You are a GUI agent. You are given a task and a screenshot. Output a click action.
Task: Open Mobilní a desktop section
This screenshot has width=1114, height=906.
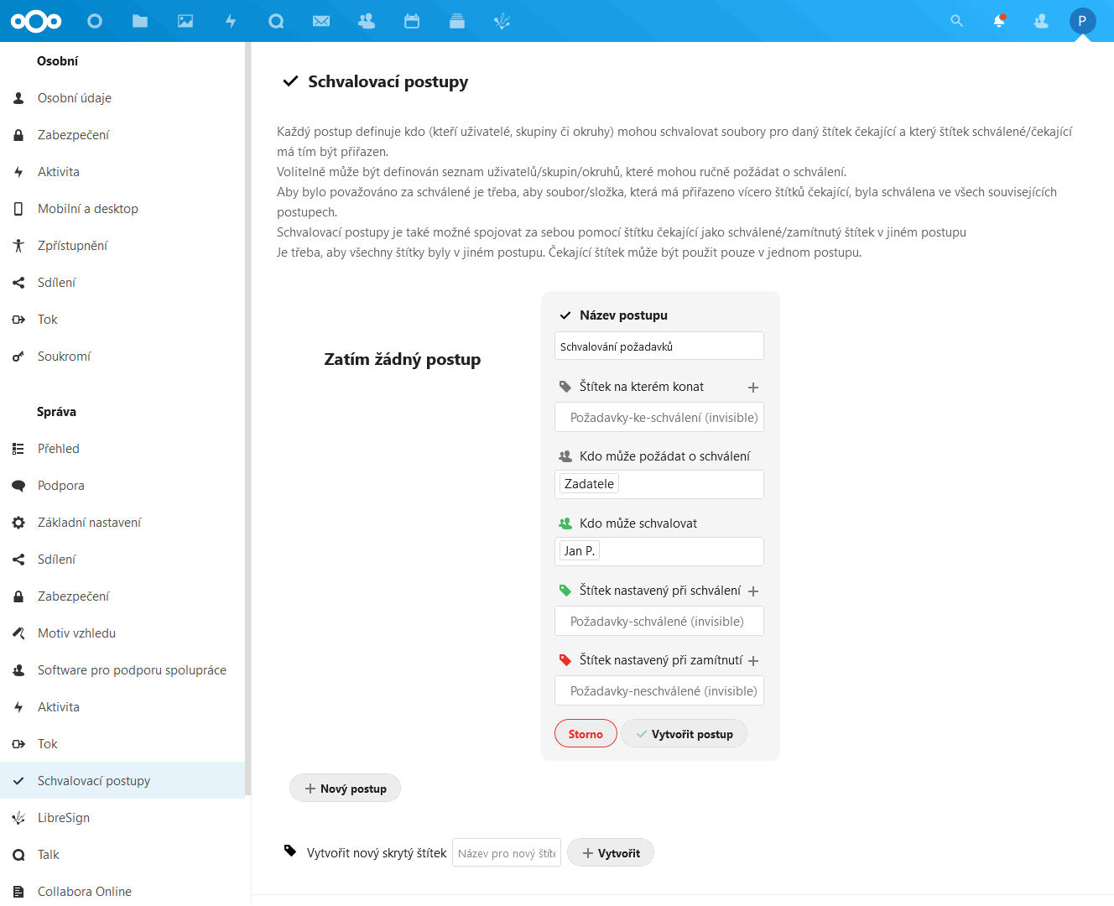click(122, 209)
